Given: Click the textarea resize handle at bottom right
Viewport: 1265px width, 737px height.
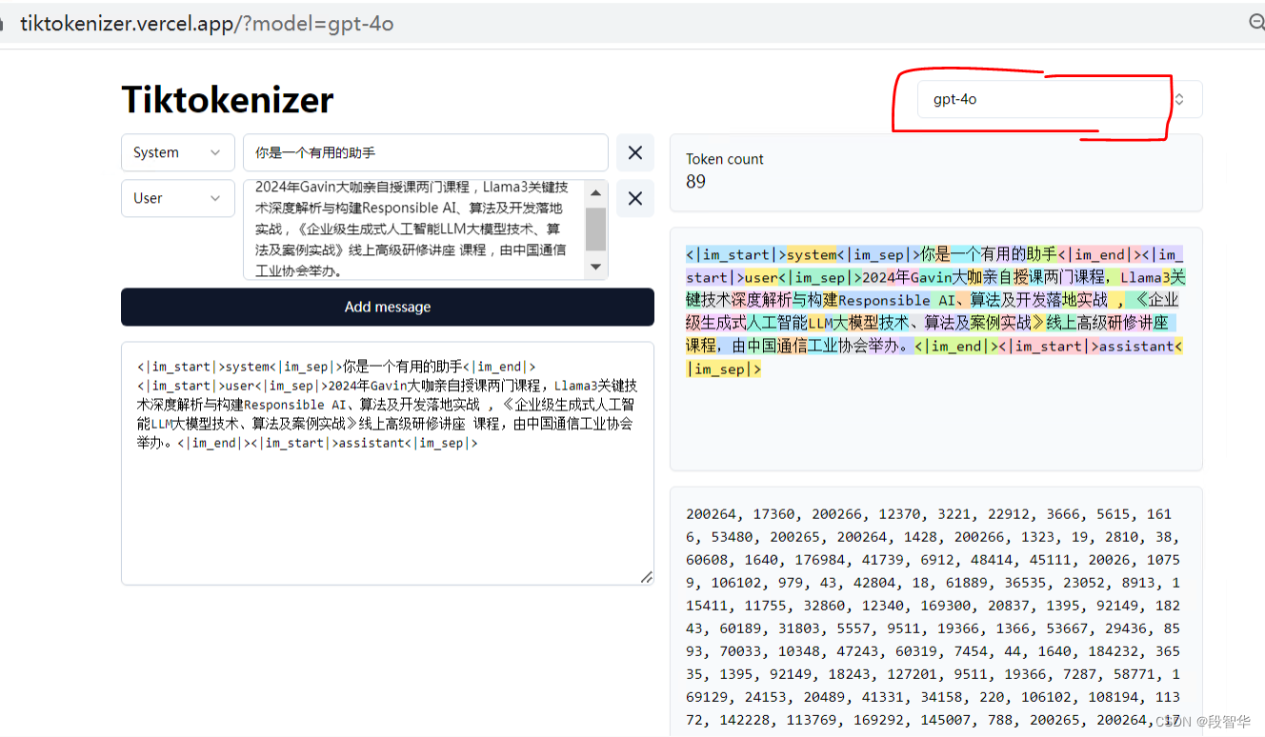Looking at the screenshot, I should 647,577.
